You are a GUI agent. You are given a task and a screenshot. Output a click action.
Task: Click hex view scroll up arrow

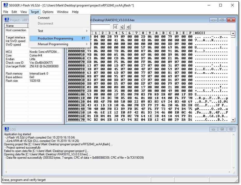[233, 33]
